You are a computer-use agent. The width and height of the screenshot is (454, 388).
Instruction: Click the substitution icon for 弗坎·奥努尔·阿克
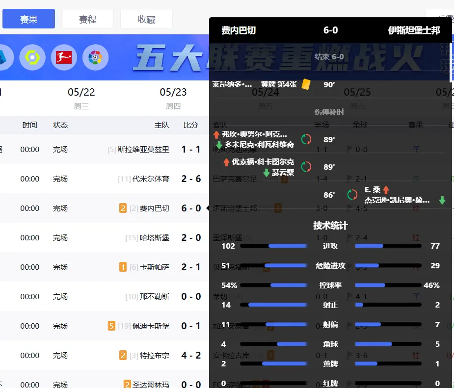pyautogui.click(x=306, y=139)
